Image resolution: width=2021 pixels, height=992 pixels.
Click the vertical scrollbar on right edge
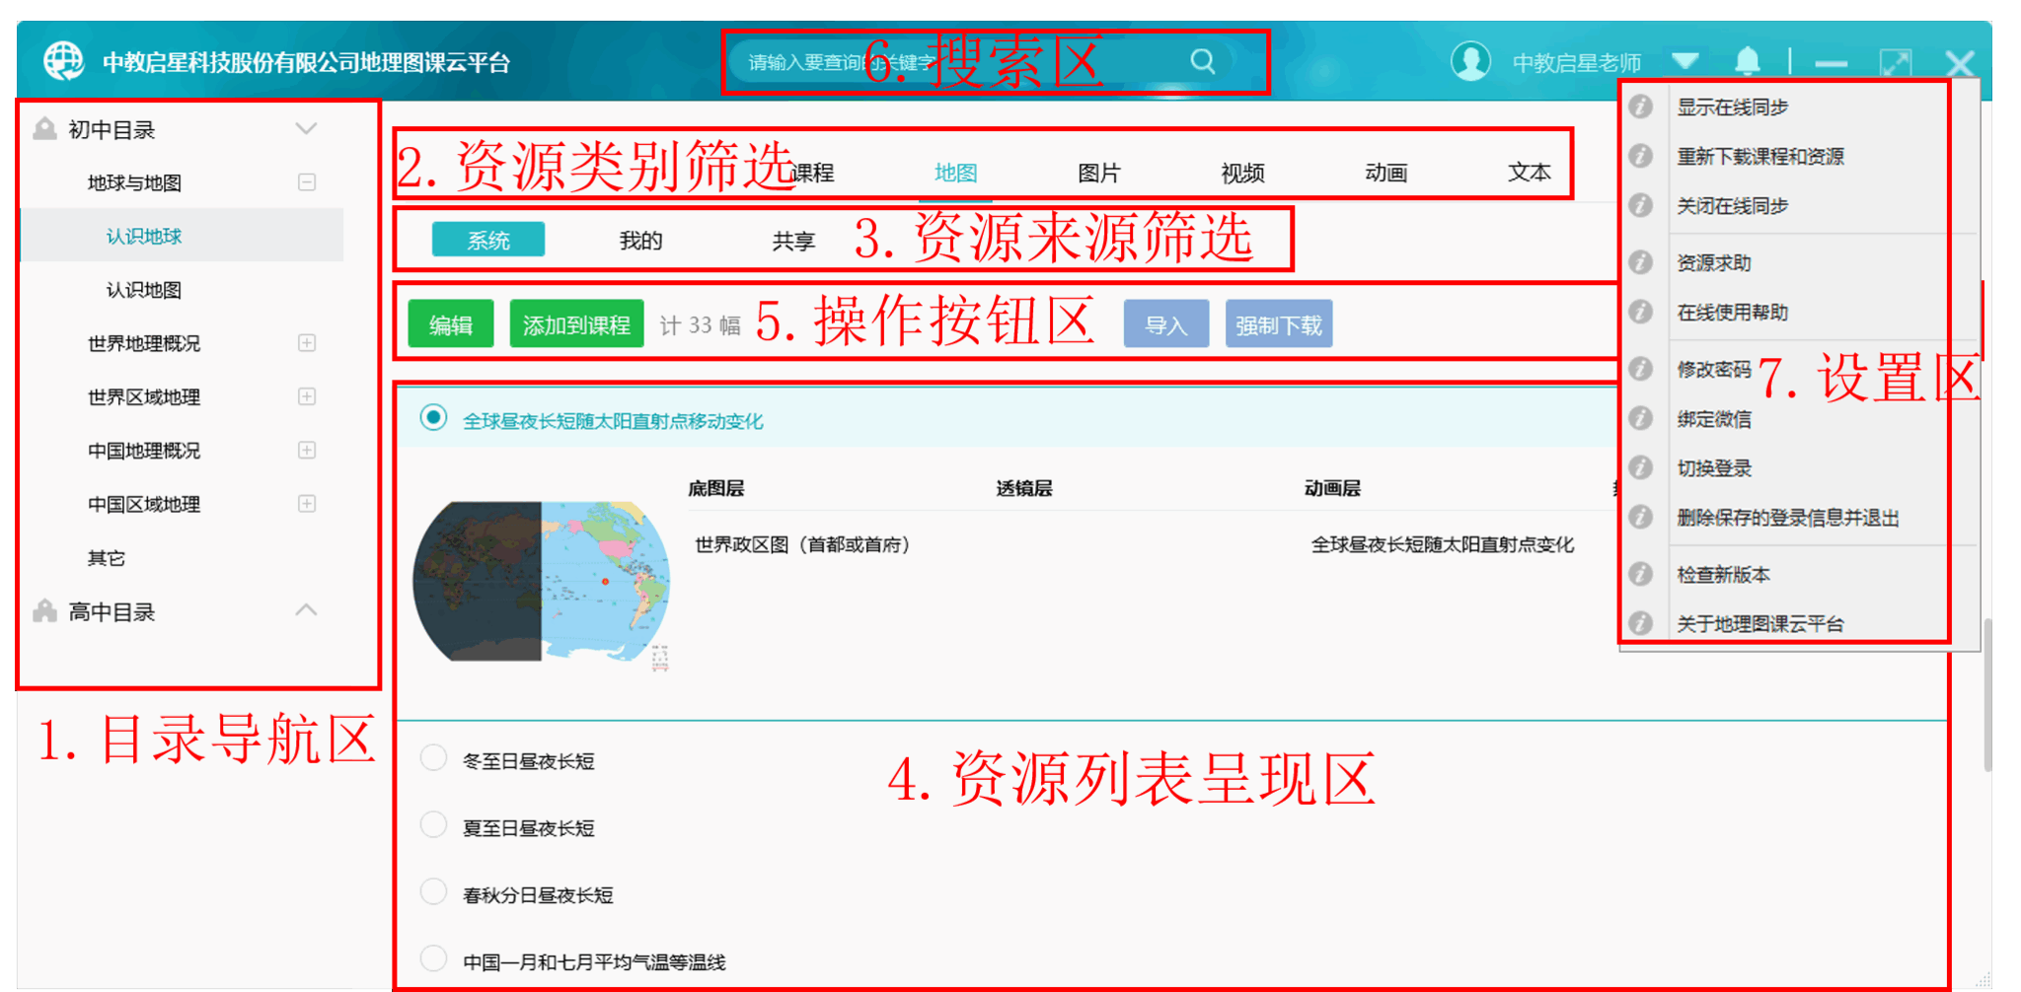point(1987,690)
